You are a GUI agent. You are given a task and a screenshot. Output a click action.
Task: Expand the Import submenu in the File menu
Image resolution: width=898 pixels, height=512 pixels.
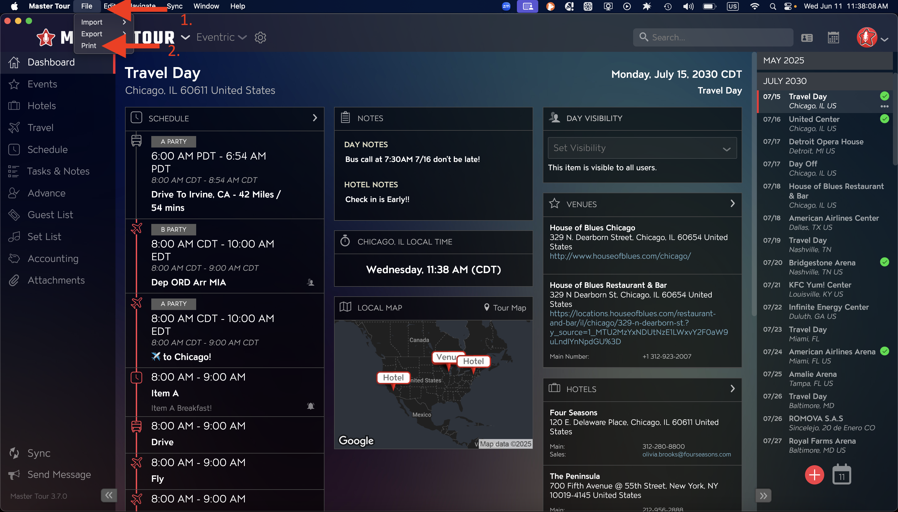[x=103, y=22]
